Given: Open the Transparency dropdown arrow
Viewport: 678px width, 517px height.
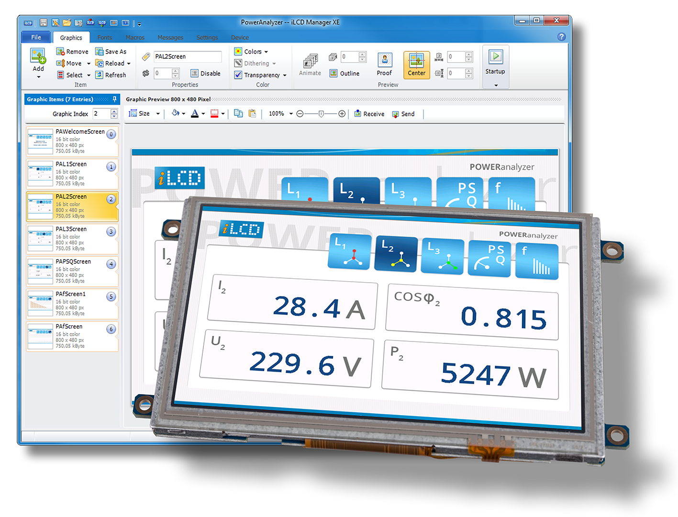Looking at the screenshot, I should pyautogui.click(x=285, y=75).
